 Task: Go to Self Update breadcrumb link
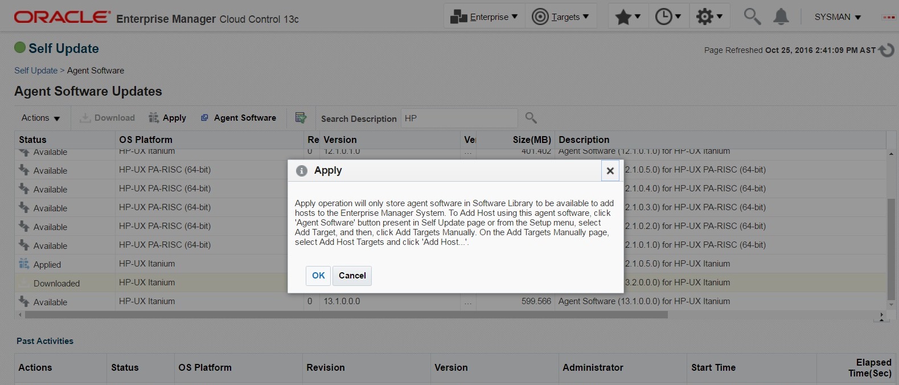pos(36,71)
